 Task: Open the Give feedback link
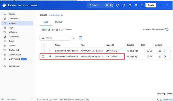[56, 15]
